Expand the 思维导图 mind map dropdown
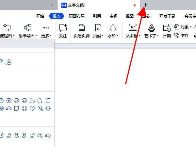 pyautogui.click(x=28, y=36)
